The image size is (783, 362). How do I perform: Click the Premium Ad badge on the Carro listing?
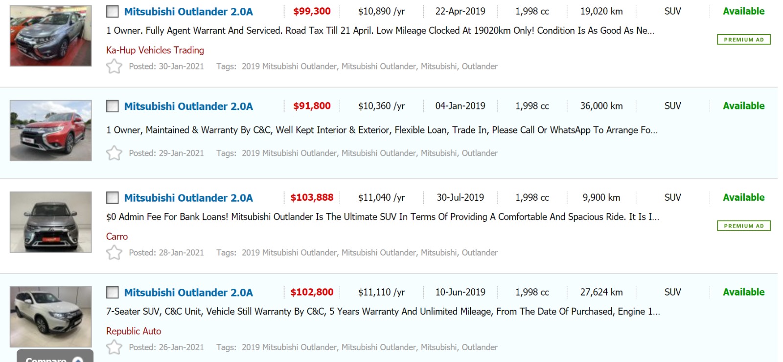click(x=743, y=226)
